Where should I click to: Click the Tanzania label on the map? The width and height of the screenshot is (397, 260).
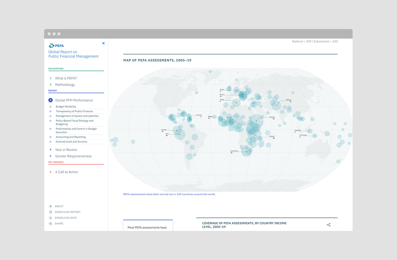tap(272, 136)
